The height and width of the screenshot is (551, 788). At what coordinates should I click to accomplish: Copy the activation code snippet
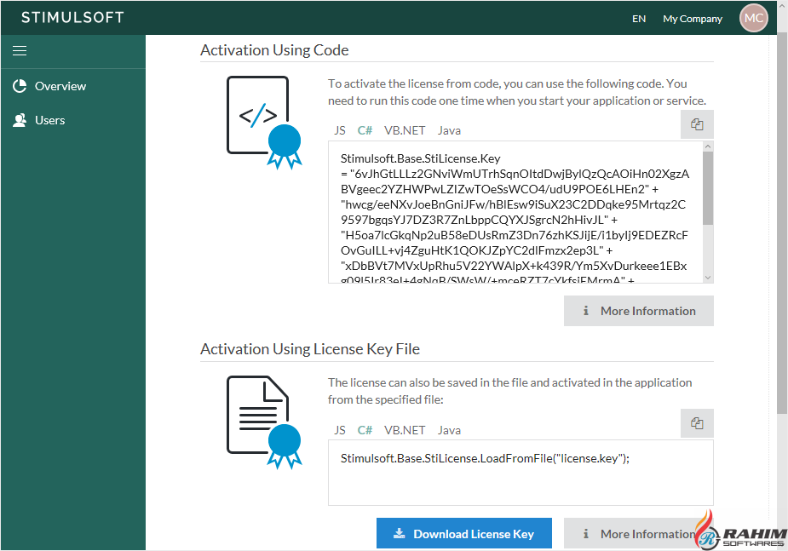697,124
